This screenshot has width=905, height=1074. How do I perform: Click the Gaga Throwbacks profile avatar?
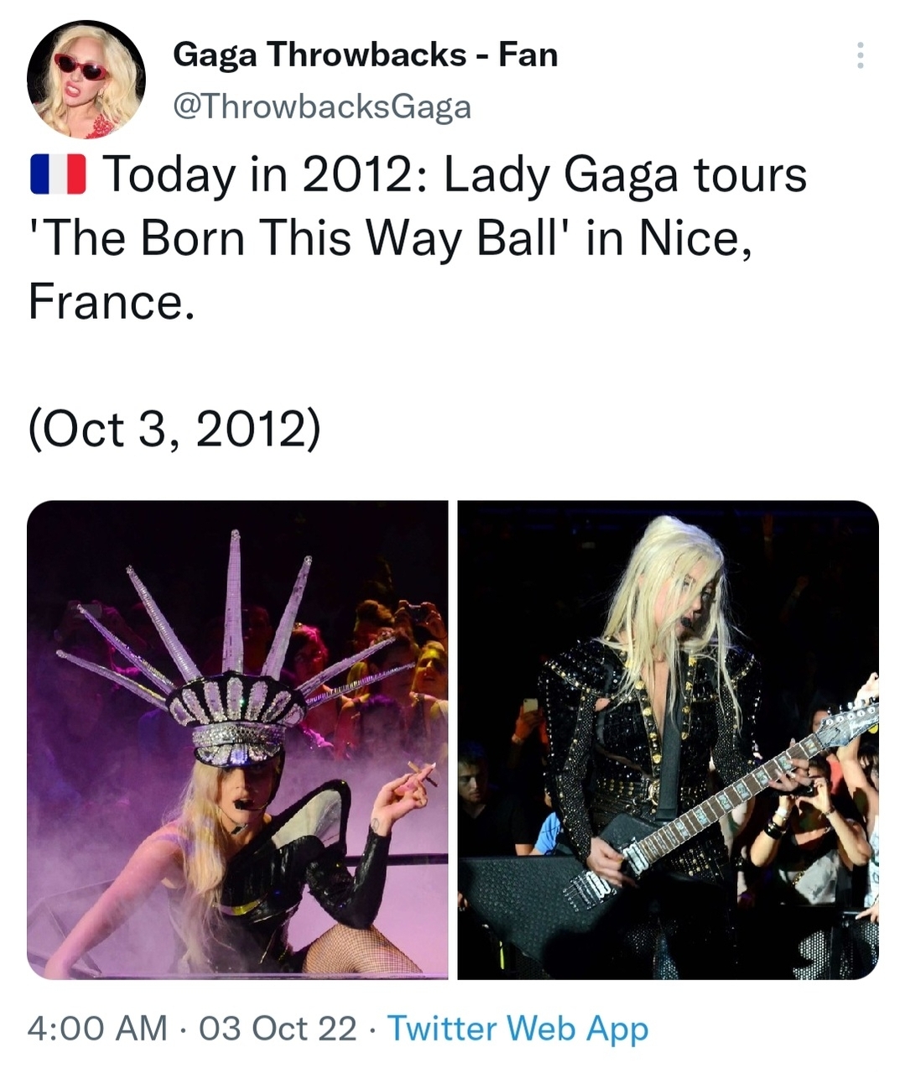pyautogui.click(x=86, y=79)
